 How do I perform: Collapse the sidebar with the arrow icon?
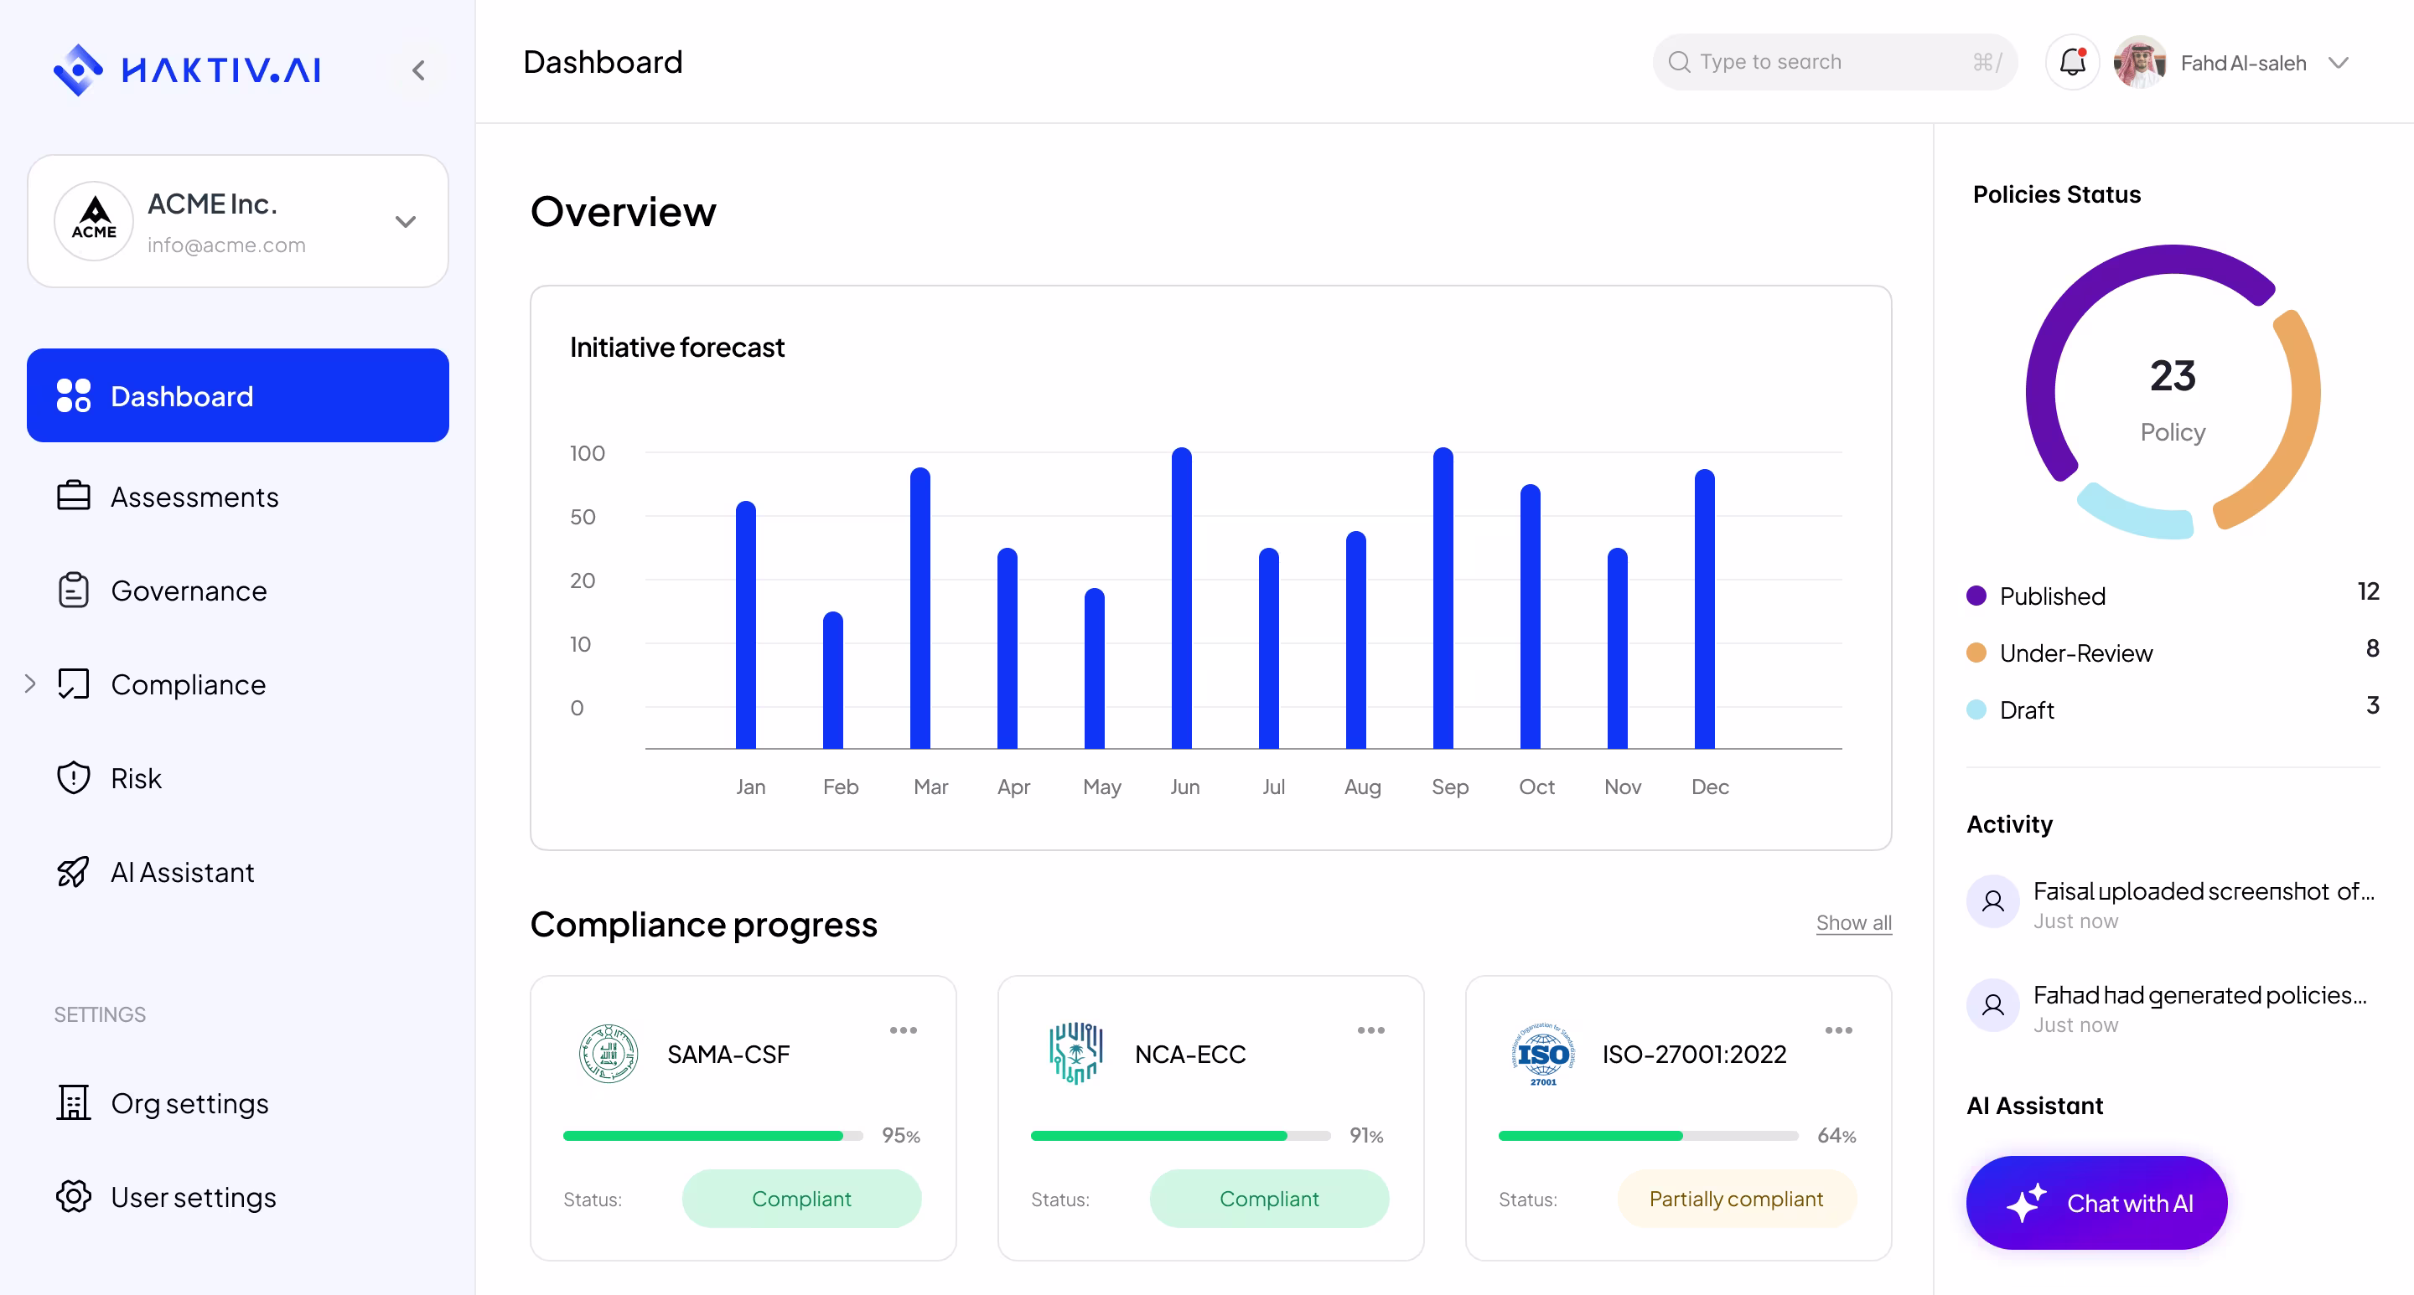click(x=419, y=70)
